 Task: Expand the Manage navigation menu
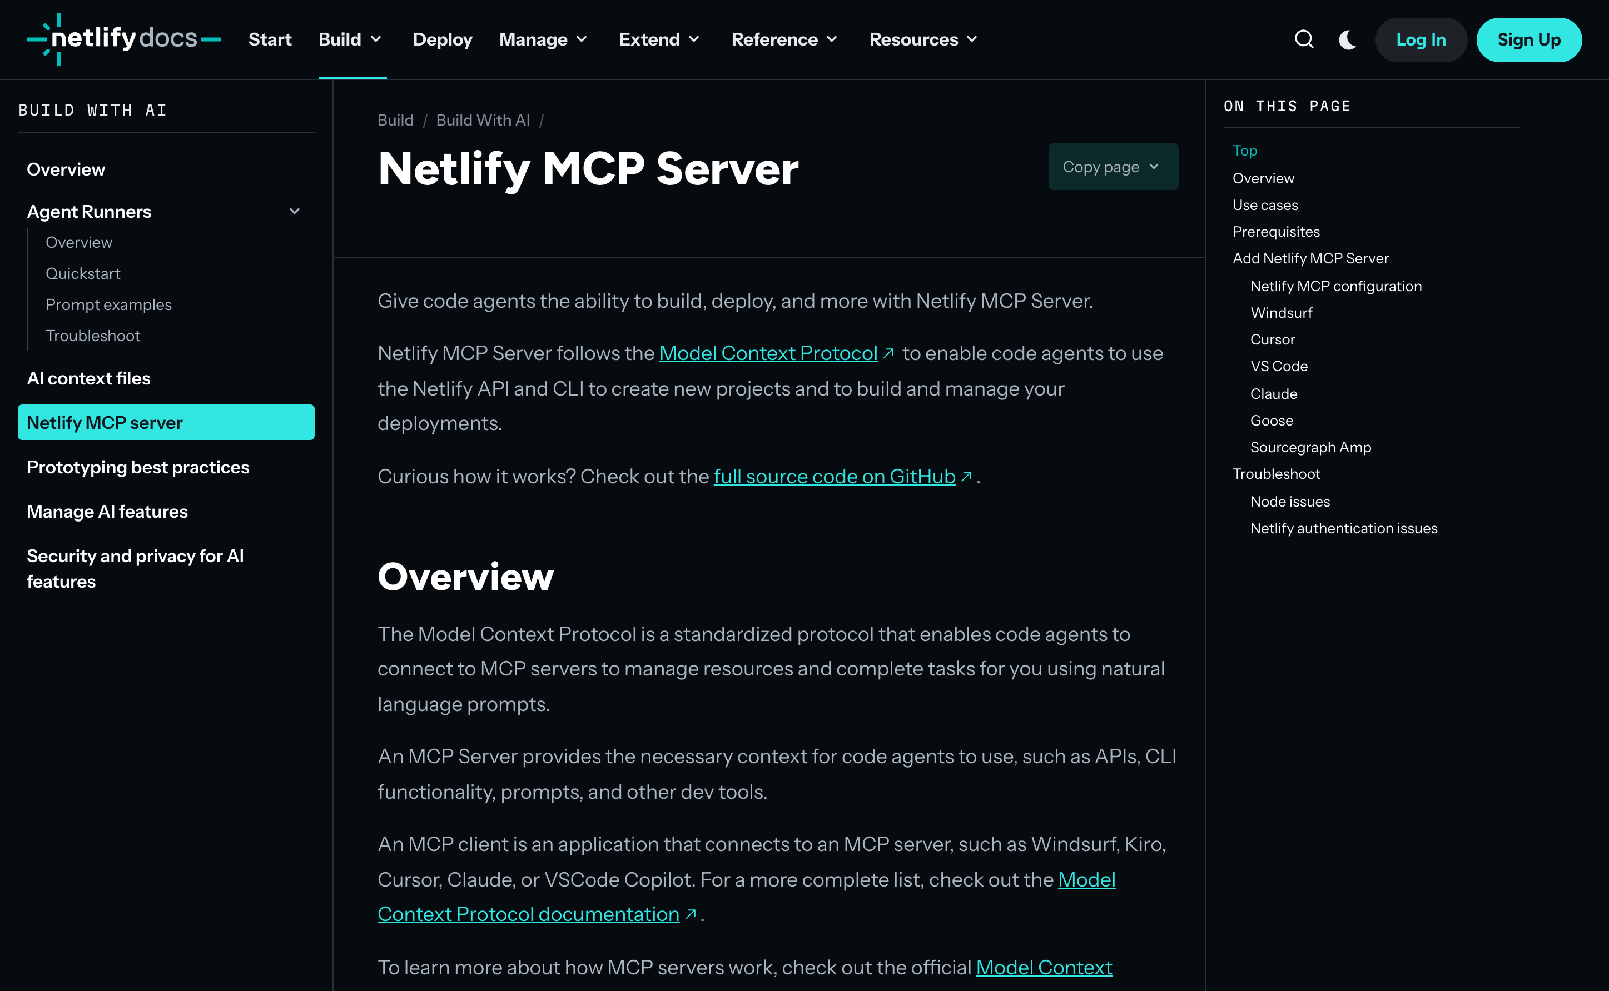(x=543, y=39)
